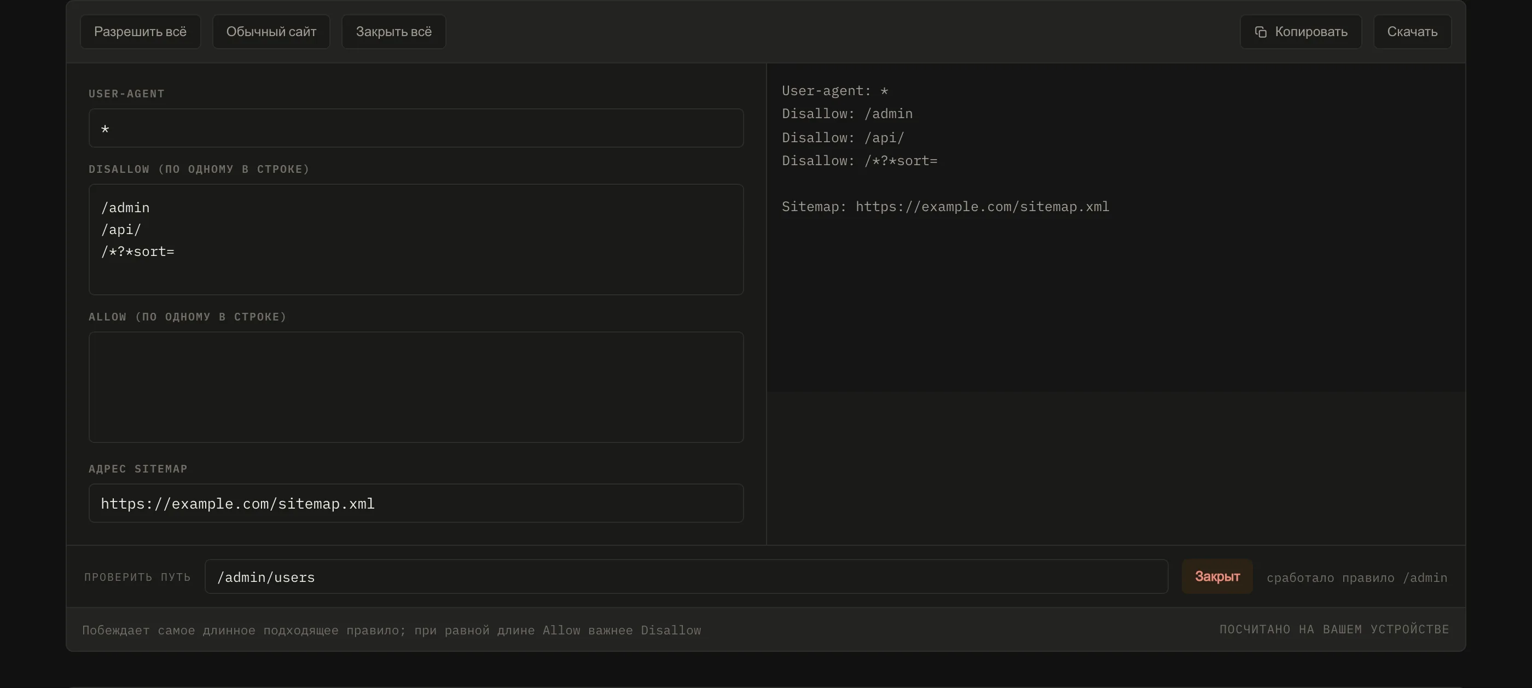Apply the Обычный сайт preset
1532x688 pixels.
pos(271,32)
